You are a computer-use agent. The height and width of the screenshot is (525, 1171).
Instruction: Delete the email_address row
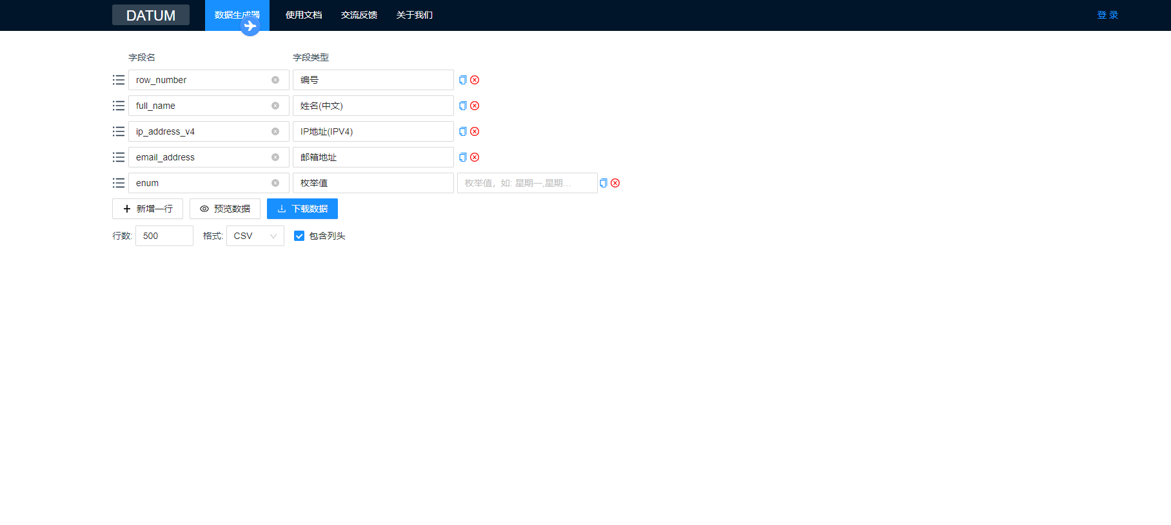tap(475, 157)
